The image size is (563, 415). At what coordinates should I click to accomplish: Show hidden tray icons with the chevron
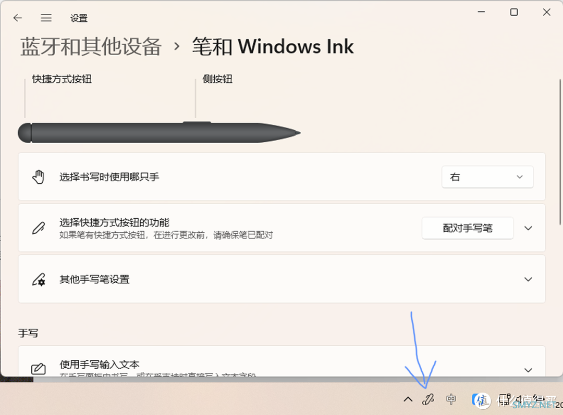[408, 399]
